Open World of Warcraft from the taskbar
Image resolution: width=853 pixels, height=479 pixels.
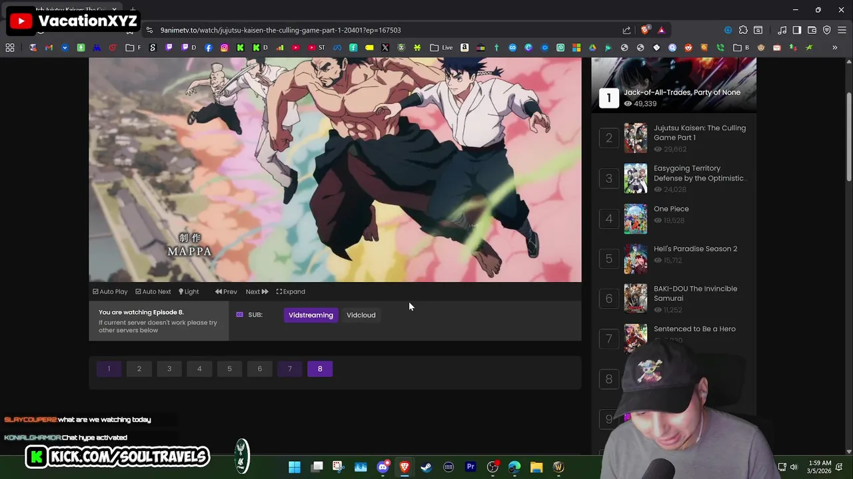(x=558, y=467)
